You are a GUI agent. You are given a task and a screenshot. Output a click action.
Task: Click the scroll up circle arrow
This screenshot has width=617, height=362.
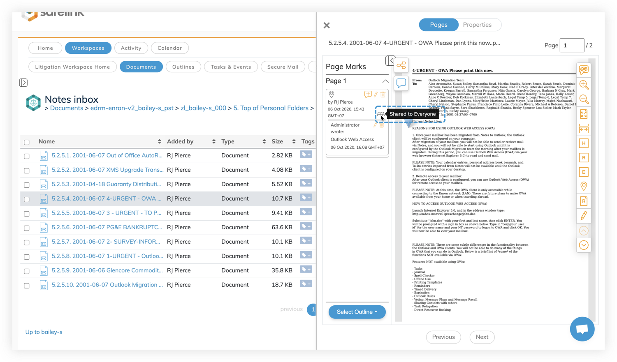pos(584,231)
